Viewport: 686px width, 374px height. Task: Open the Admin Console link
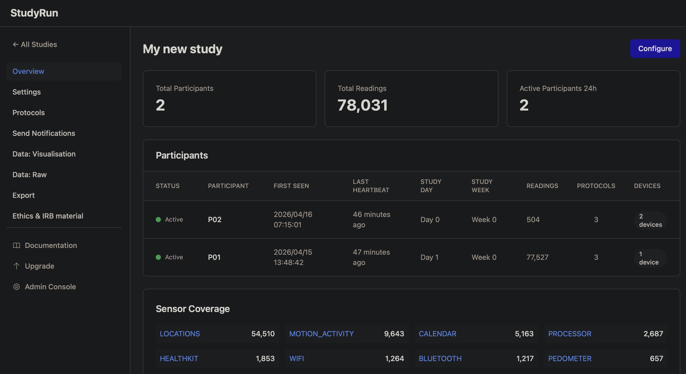pos(50,287)
